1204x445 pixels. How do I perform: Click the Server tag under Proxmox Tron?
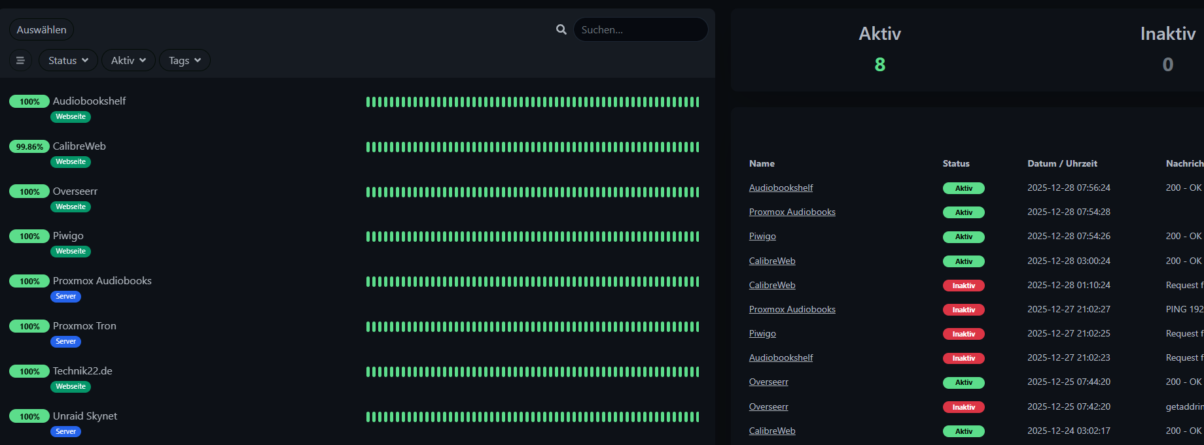(x=65, y=342)
